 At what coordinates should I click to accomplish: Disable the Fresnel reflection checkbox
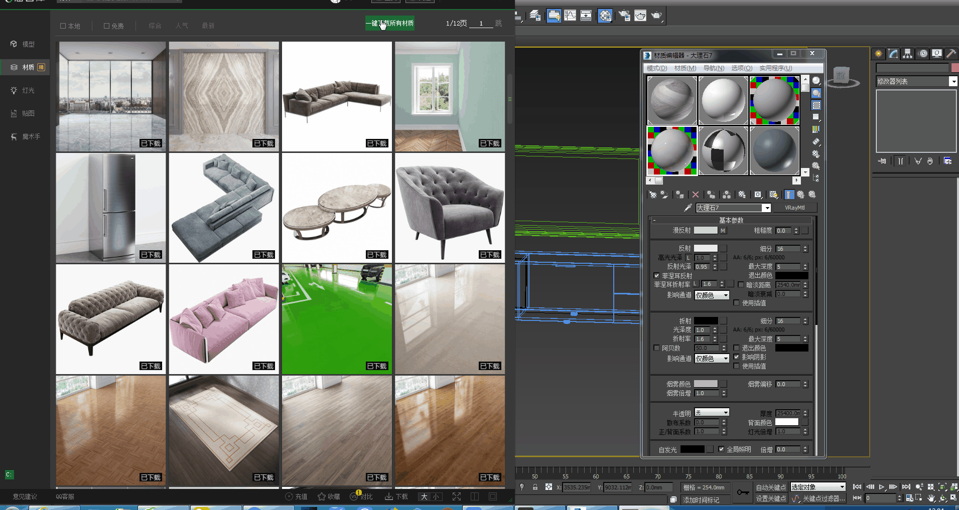656,276
